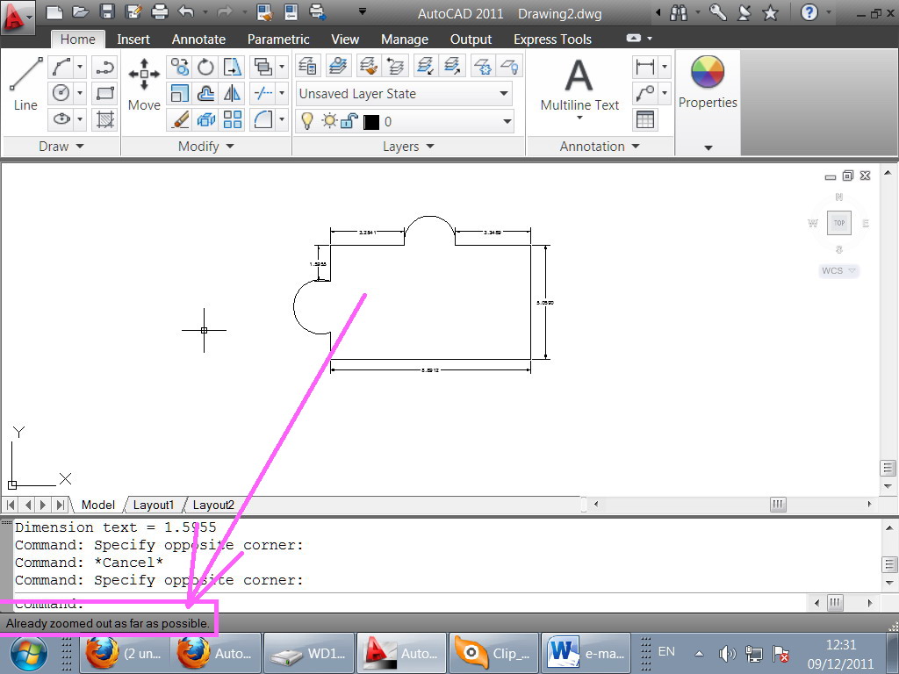Open the Circle drawing tool
899x674 pixels.
coord(62,91)
